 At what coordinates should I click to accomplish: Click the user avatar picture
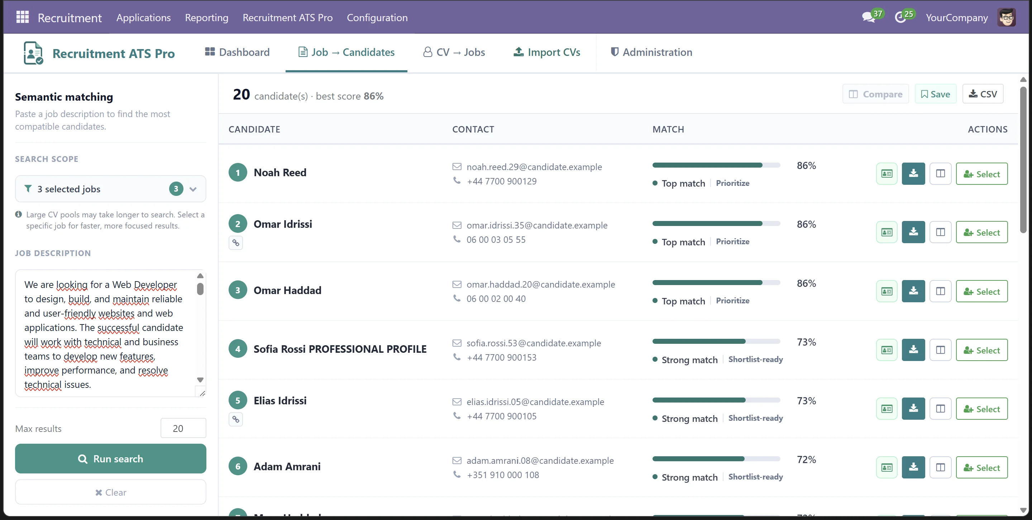click(x=1006, y=17)
